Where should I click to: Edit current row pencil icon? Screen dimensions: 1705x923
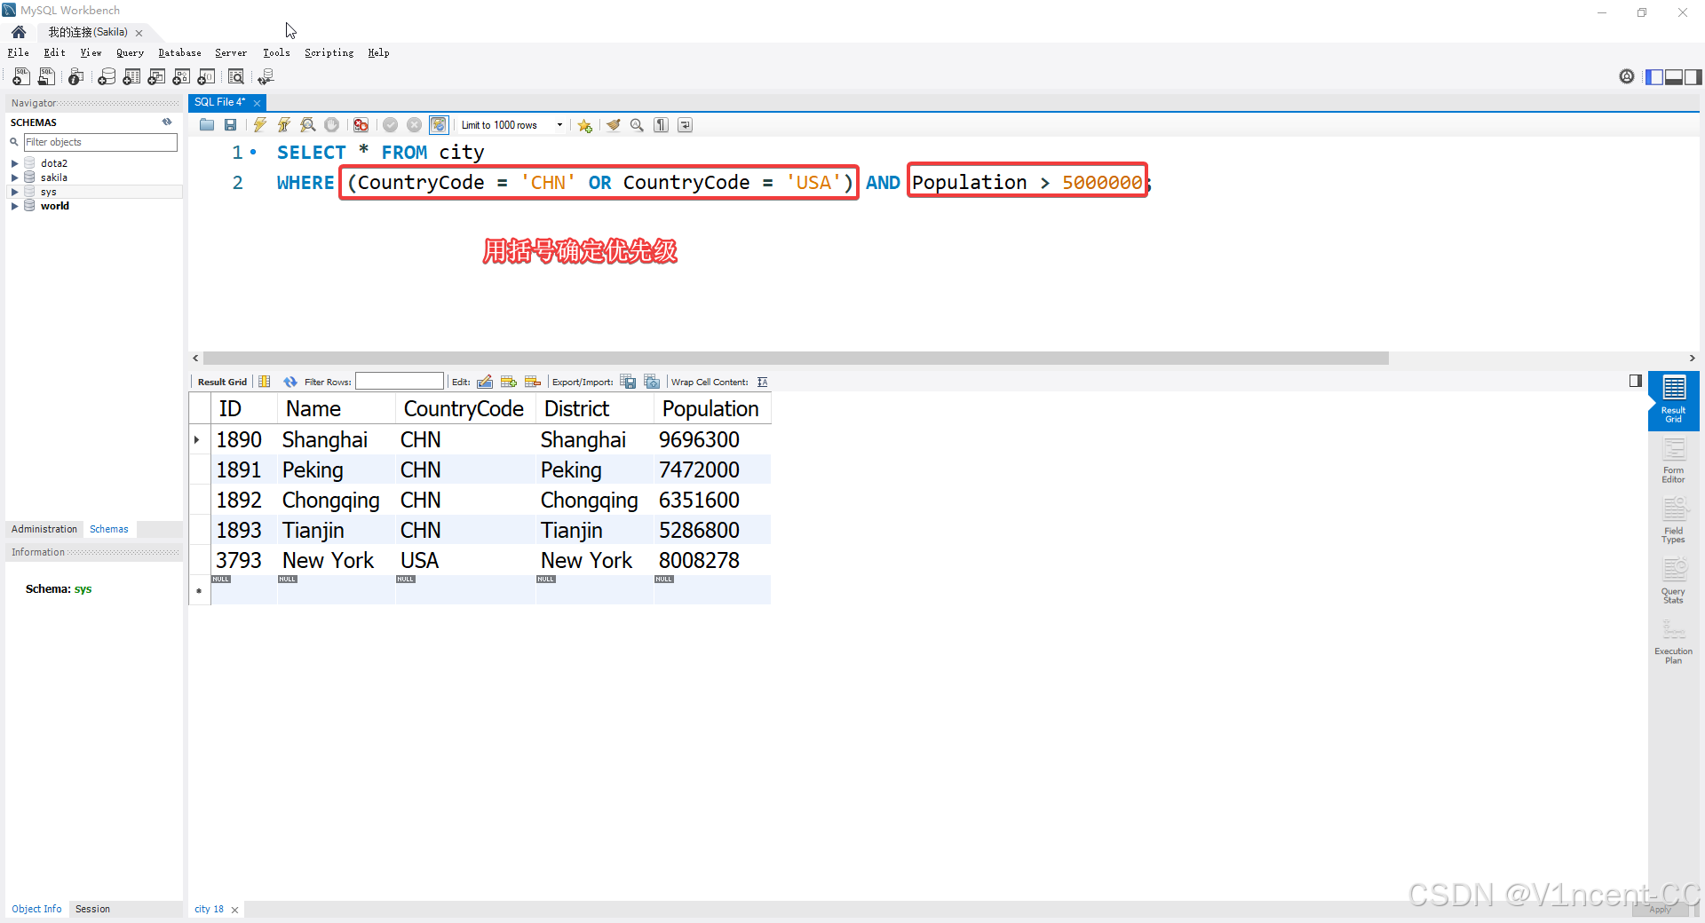pos(485,382)
